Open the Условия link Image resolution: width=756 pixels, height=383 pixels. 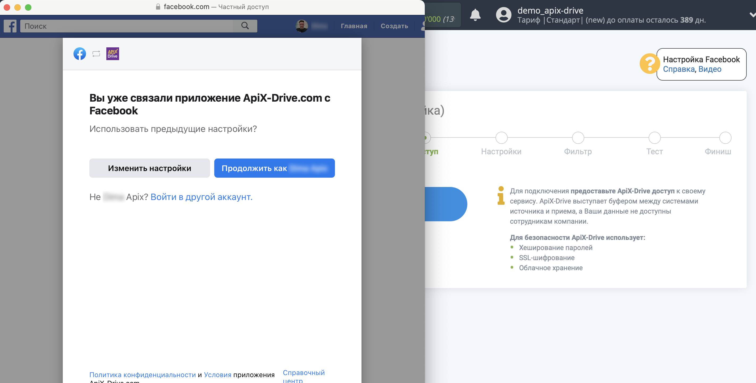217,375
